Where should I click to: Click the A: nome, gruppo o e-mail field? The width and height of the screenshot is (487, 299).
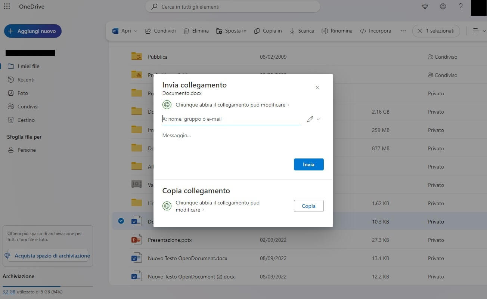[x=224, y=119]
